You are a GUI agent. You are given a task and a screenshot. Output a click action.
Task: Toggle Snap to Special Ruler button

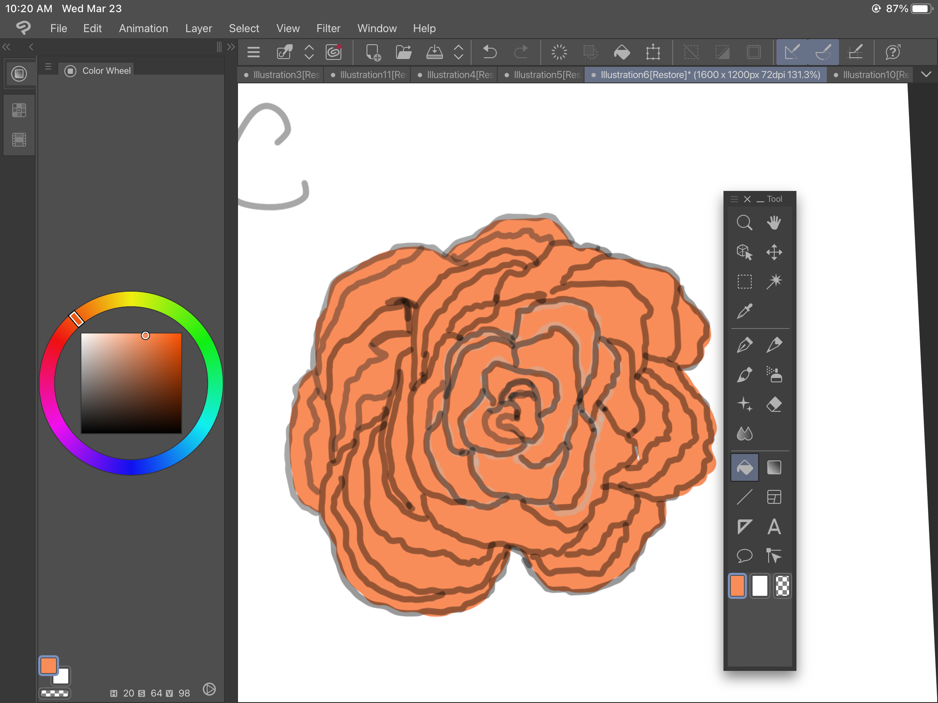point(823,52)
